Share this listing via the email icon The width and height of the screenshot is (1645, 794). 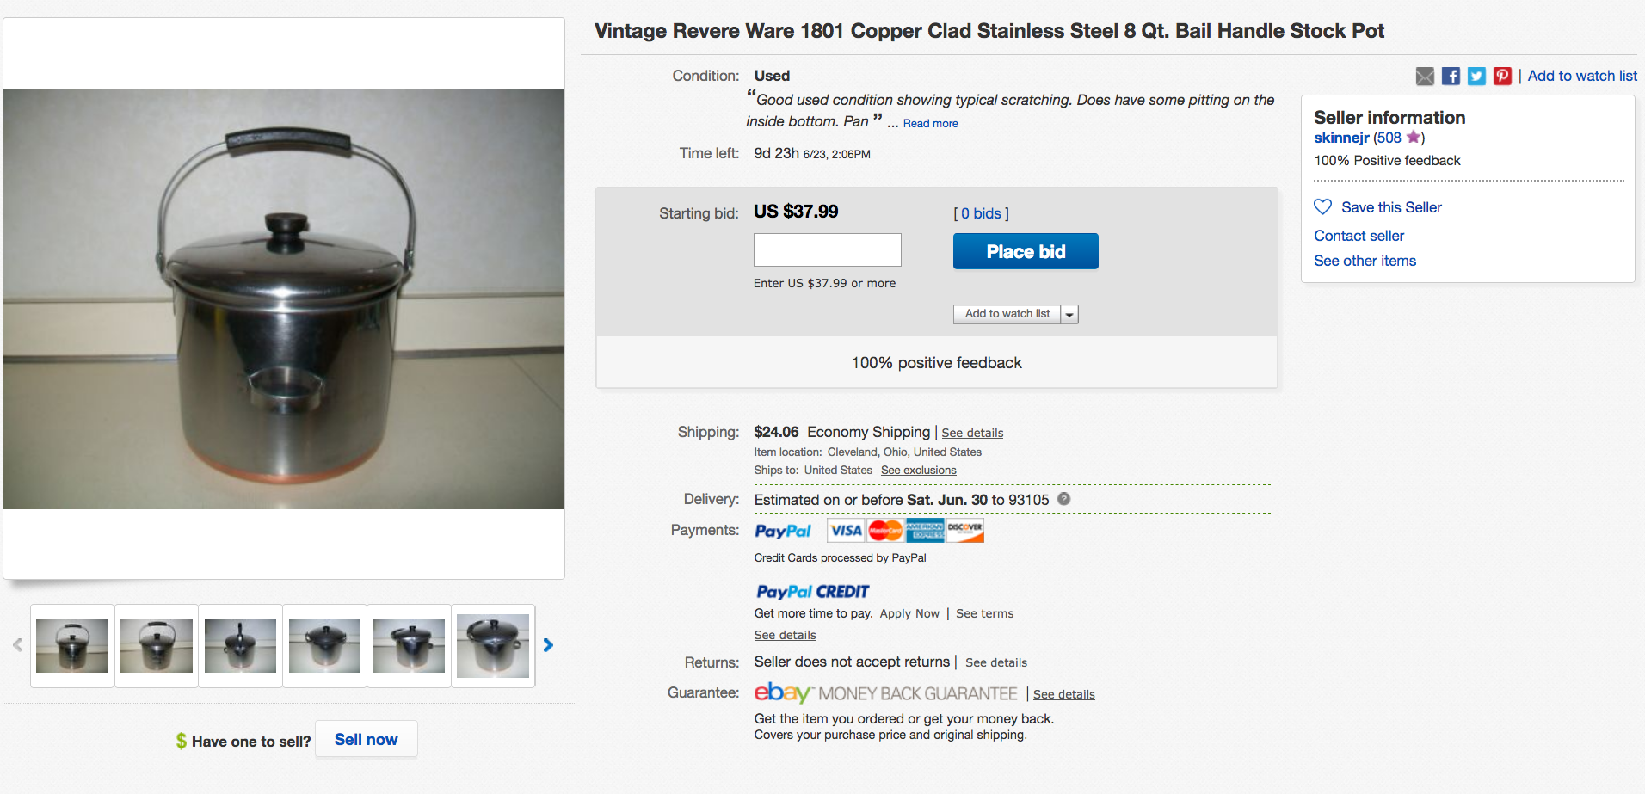1425,76
